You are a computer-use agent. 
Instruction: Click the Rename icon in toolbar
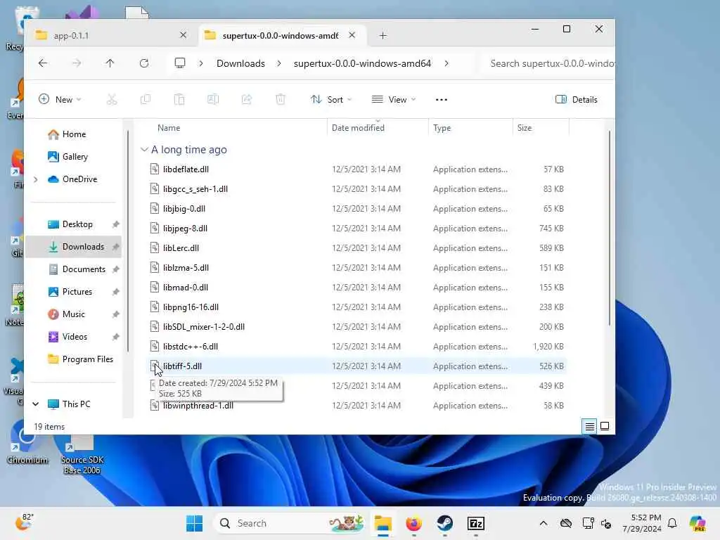[212, 100]
